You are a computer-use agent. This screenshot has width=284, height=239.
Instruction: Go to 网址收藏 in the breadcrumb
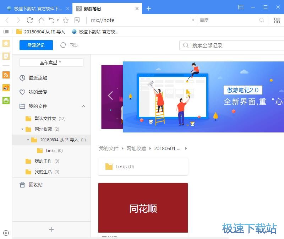136,148
